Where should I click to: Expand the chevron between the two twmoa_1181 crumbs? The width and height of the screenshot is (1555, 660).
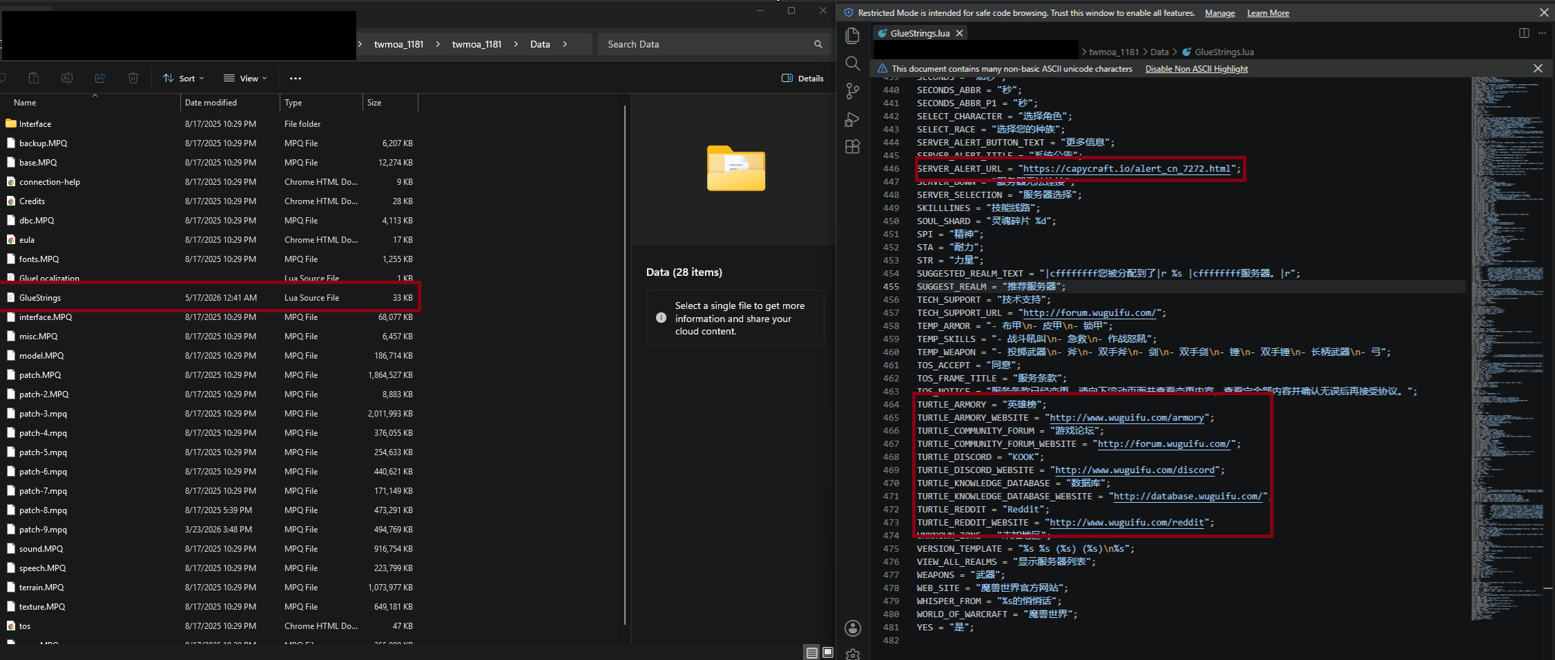click(x=438, y=44)
